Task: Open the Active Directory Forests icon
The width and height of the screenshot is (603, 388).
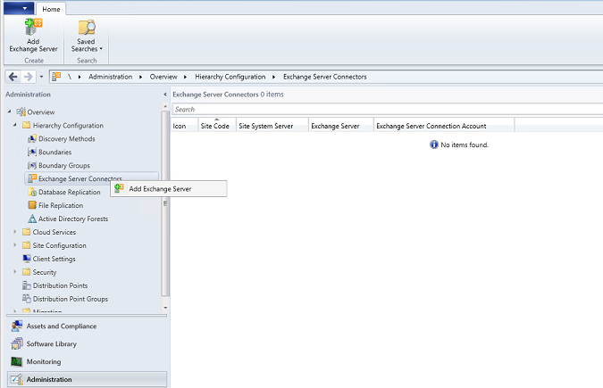Action: [x=32, y=219]
